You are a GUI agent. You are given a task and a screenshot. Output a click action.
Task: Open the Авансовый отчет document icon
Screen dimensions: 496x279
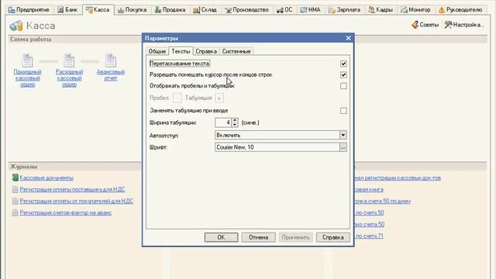click(x=111, y=60)
